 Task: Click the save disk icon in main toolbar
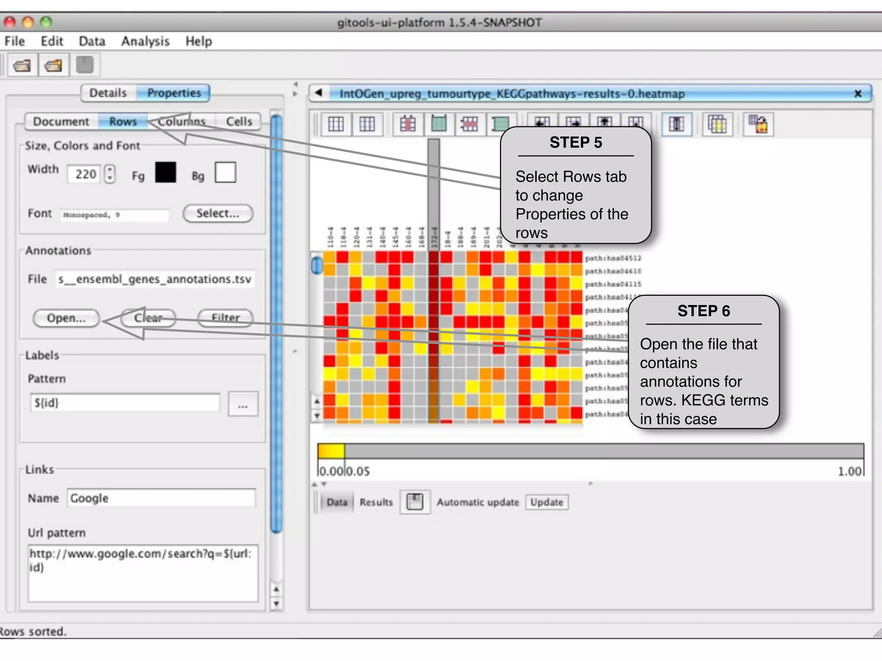click(x=84, y=65)
